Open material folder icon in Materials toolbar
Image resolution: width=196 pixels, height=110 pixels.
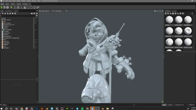click(x=173, y=13)
